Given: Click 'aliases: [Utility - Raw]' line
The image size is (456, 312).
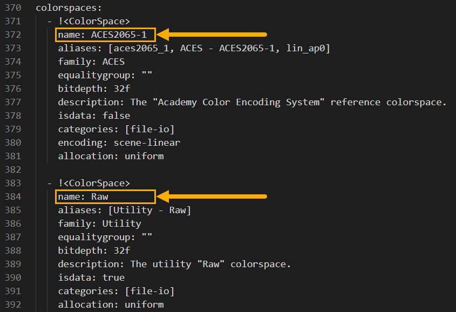Looking at the screenshot, I should [x=125, y=210].
